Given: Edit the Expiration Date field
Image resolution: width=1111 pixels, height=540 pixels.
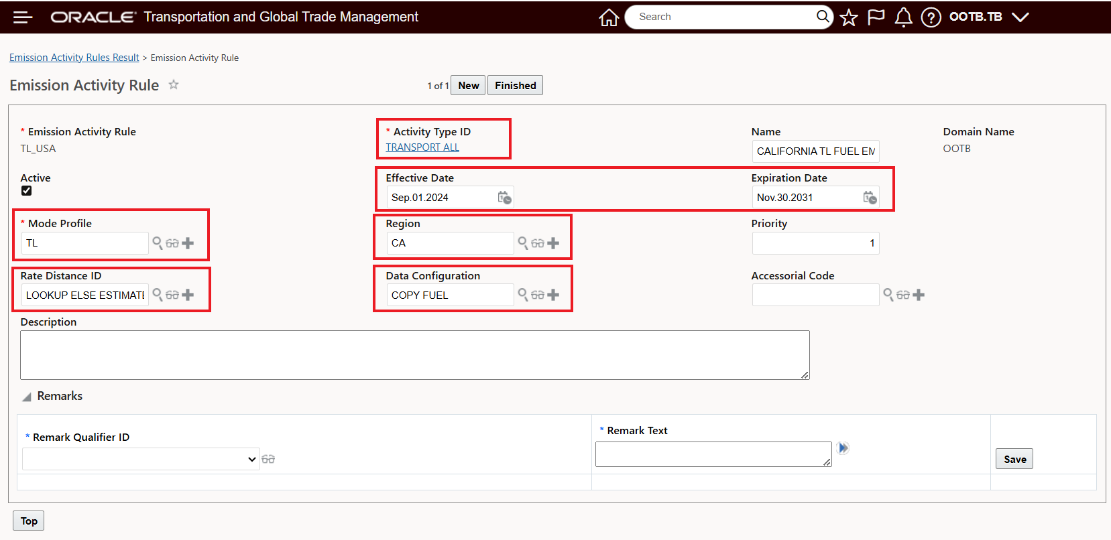Looking at the screenshot, I should point(807,197).
